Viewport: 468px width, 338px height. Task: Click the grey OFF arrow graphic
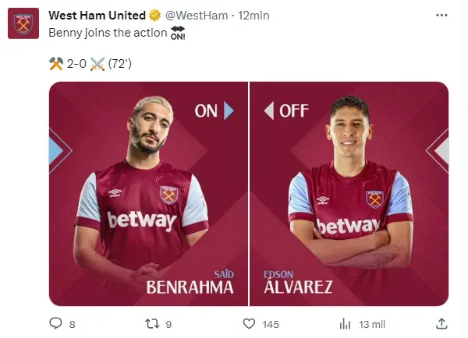tap(269, 111)
